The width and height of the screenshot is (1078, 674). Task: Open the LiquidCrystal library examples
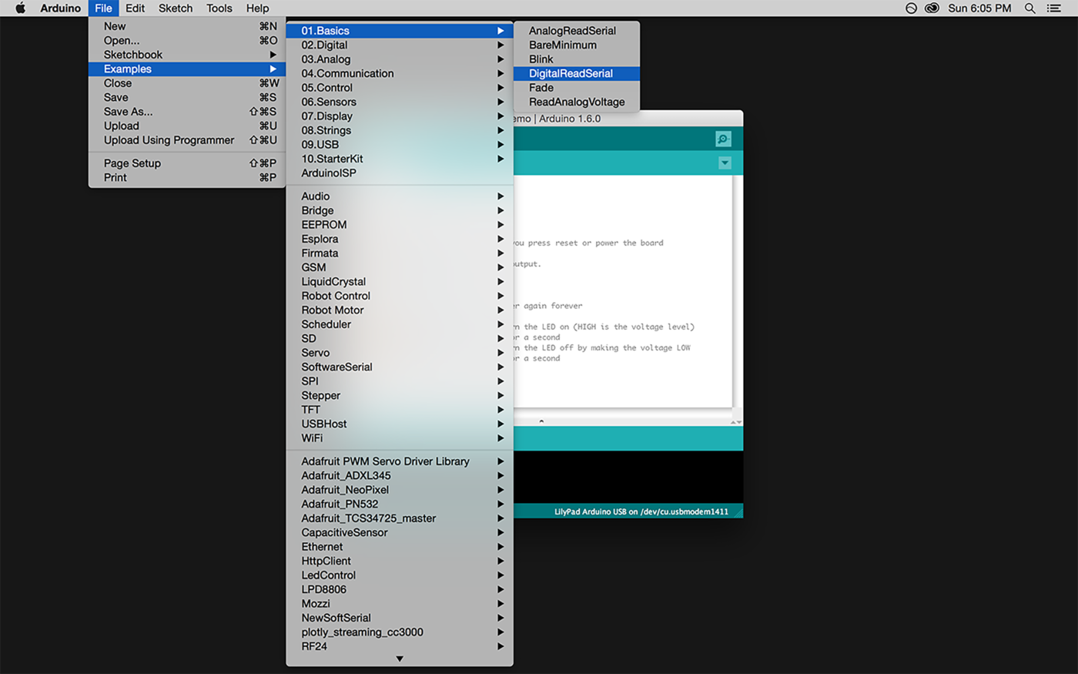coord(400,282)
